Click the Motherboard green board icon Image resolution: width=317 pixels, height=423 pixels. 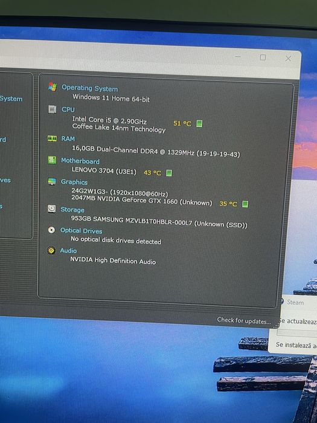(x=52, y=160)
